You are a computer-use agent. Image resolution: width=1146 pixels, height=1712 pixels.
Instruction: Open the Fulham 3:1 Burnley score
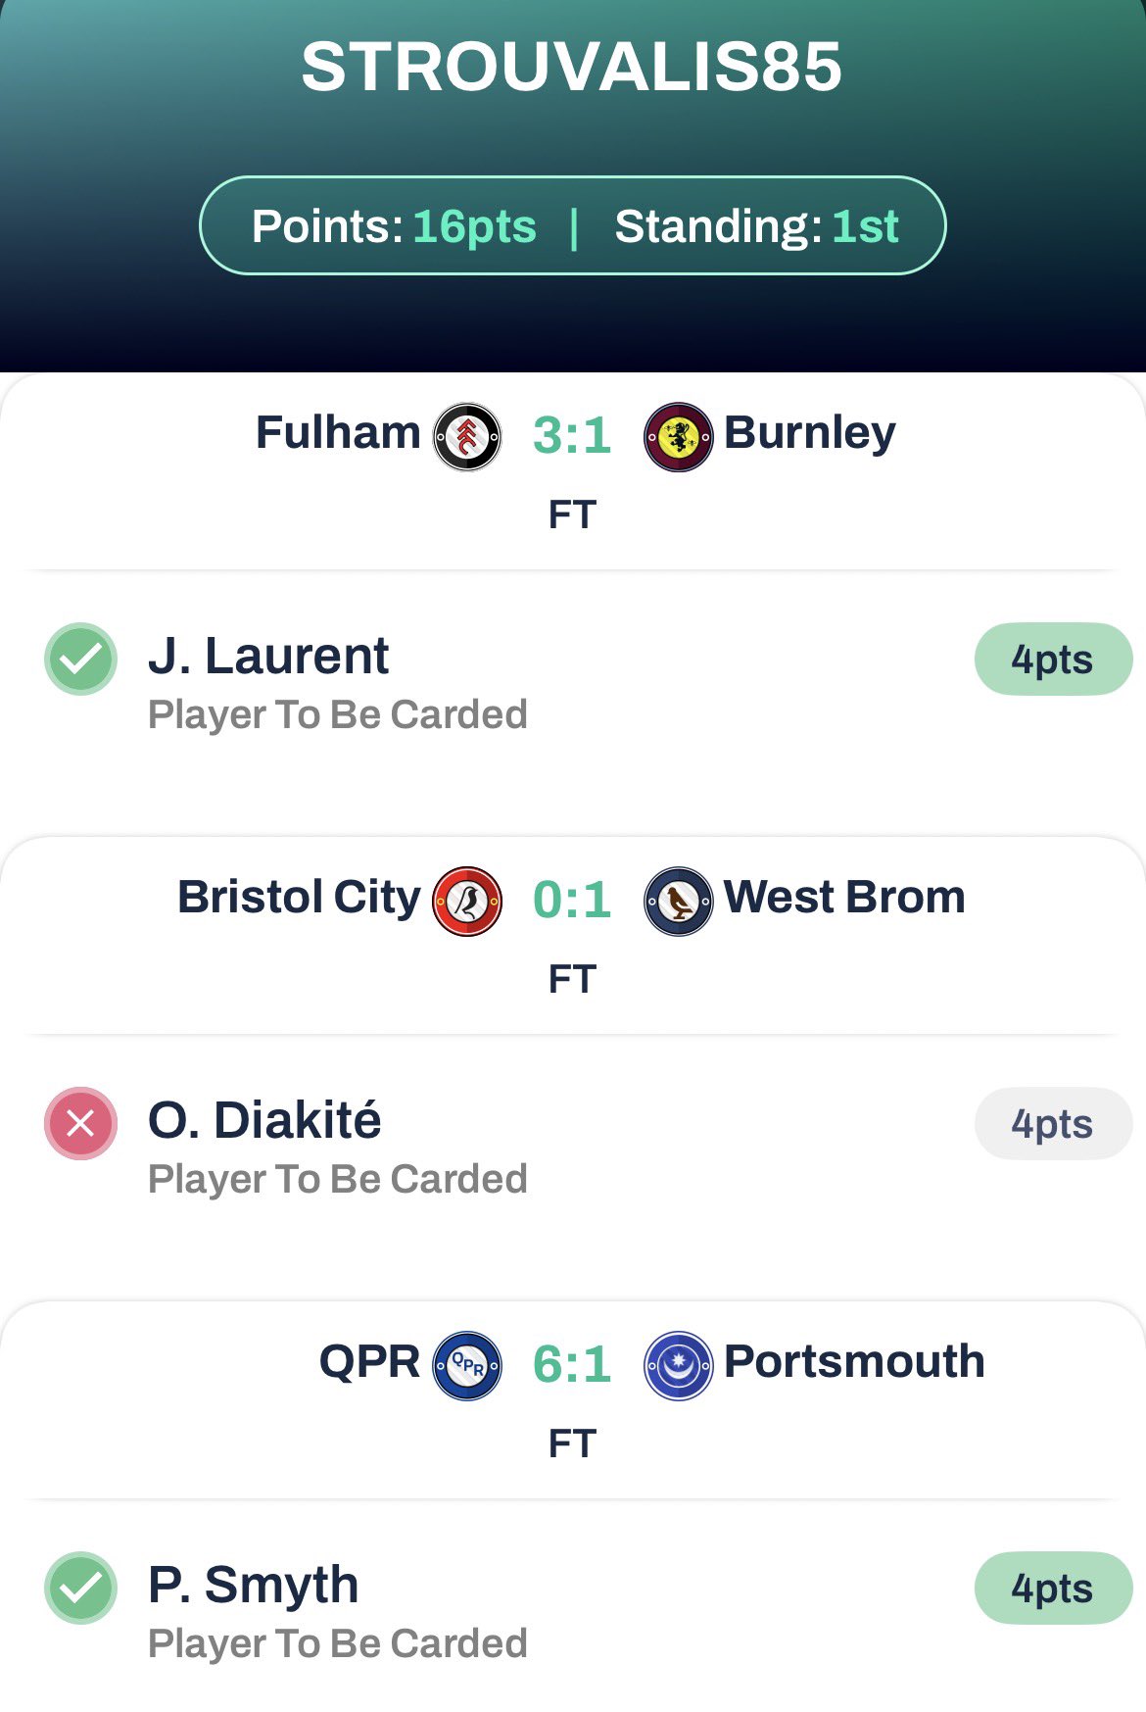click(x=572, y=436)
